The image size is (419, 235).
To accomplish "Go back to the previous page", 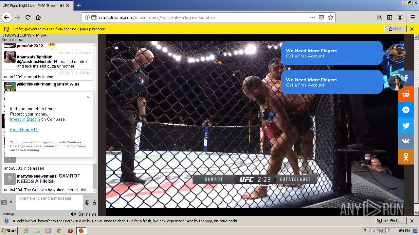I will point(7,17).
